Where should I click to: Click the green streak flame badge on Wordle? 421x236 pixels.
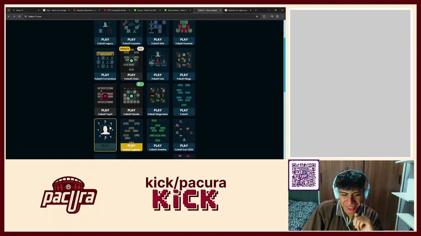[140, 84]
